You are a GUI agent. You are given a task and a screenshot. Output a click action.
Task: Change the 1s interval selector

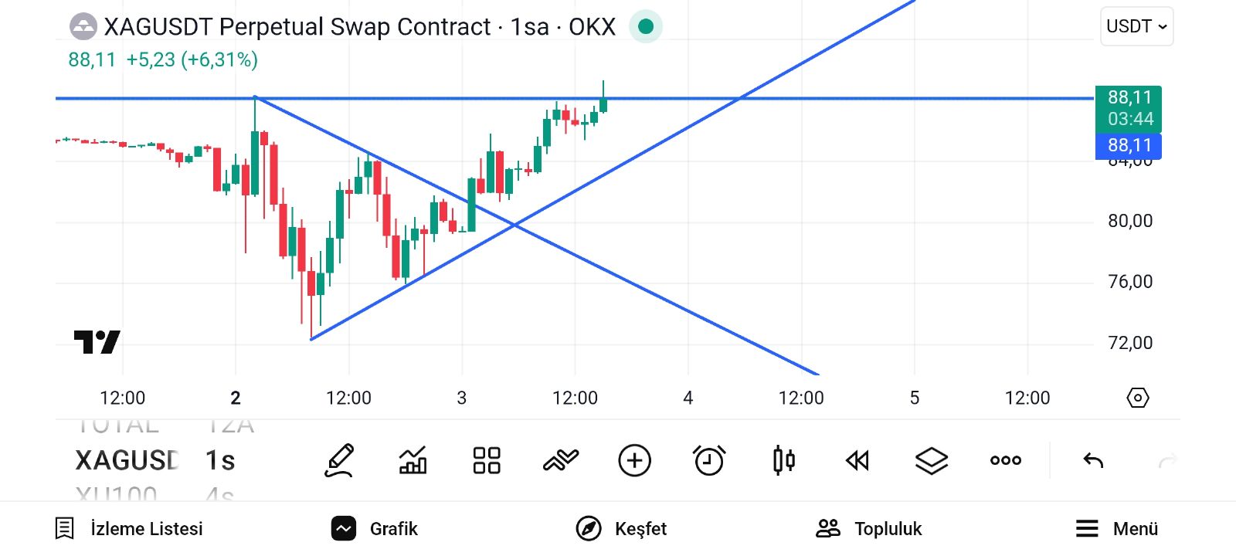[x=220, y=461]
